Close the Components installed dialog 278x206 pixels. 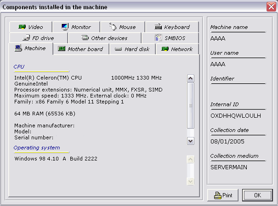[271, 7]
